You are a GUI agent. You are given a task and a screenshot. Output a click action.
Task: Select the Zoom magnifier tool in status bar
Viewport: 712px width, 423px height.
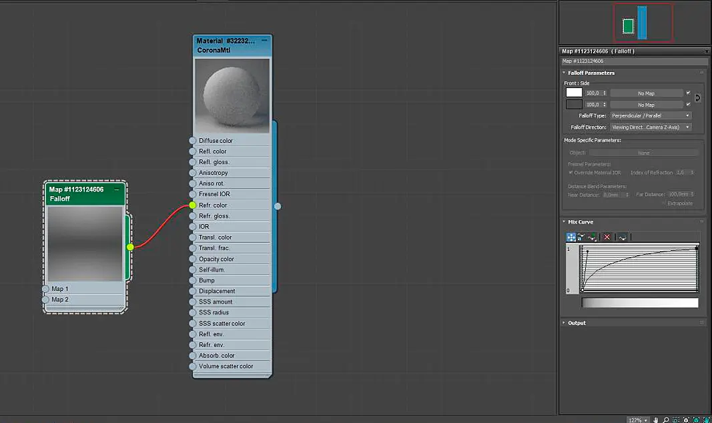click(666, 420)
